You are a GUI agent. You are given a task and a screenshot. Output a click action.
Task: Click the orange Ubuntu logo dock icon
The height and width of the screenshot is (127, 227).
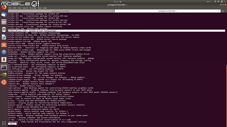coord(4,82)
